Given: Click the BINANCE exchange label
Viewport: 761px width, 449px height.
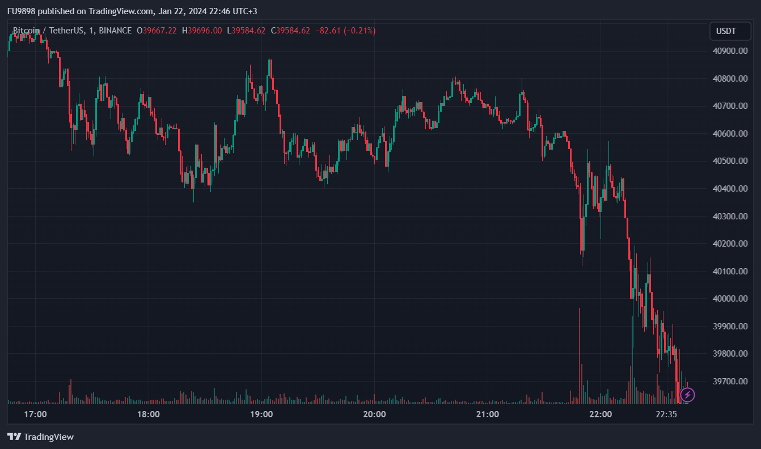Looking at the screenshot, I should 115,31.
